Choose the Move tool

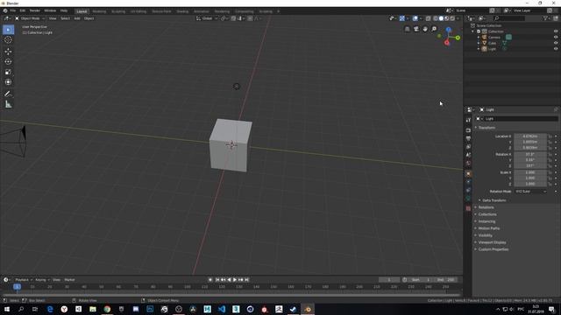(8, 52)
